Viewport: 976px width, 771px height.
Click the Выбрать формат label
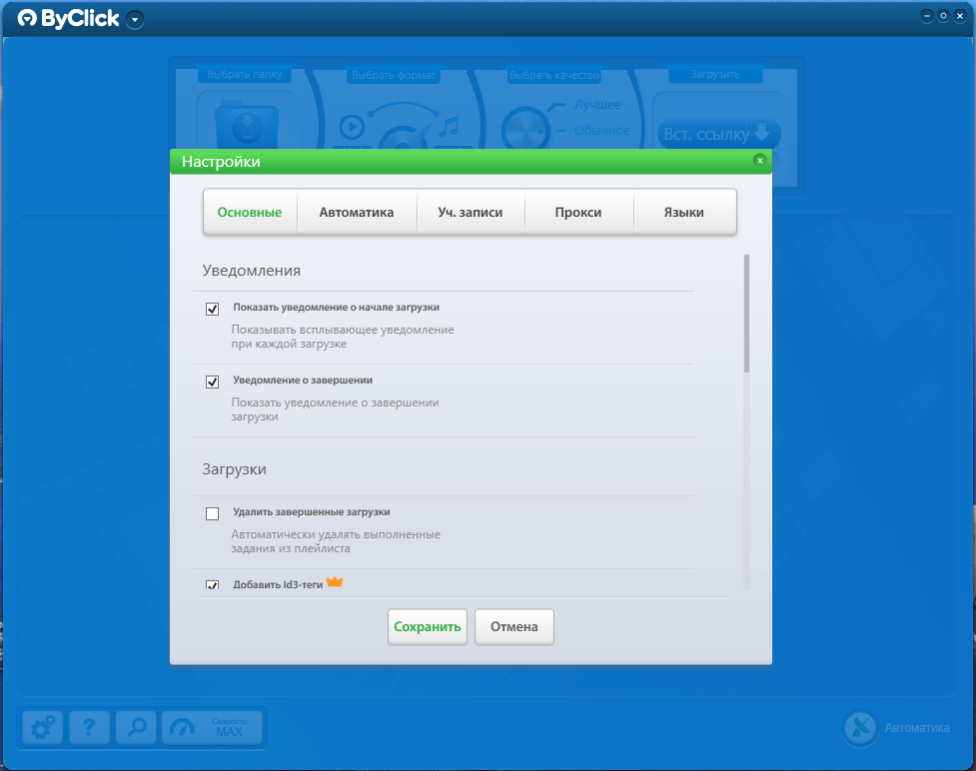pyautogui.click(x=394, y=75)
